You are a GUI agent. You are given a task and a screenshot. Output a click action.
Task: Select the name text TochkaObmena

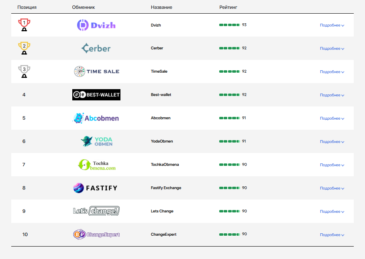coord(165,165)
